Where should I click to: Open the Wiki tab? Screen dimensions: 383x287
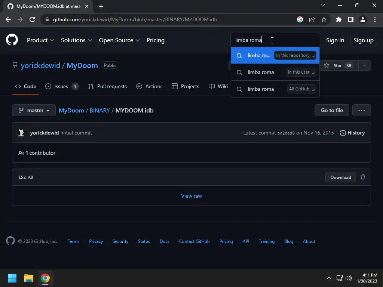(x=218, y=86)
